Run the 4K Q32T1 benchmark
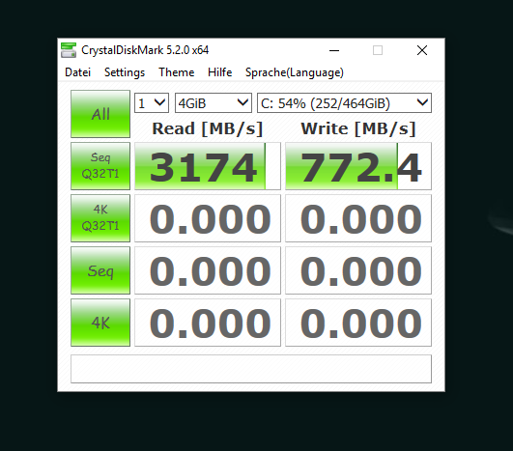The image size is (513, 451). (100, 218)
